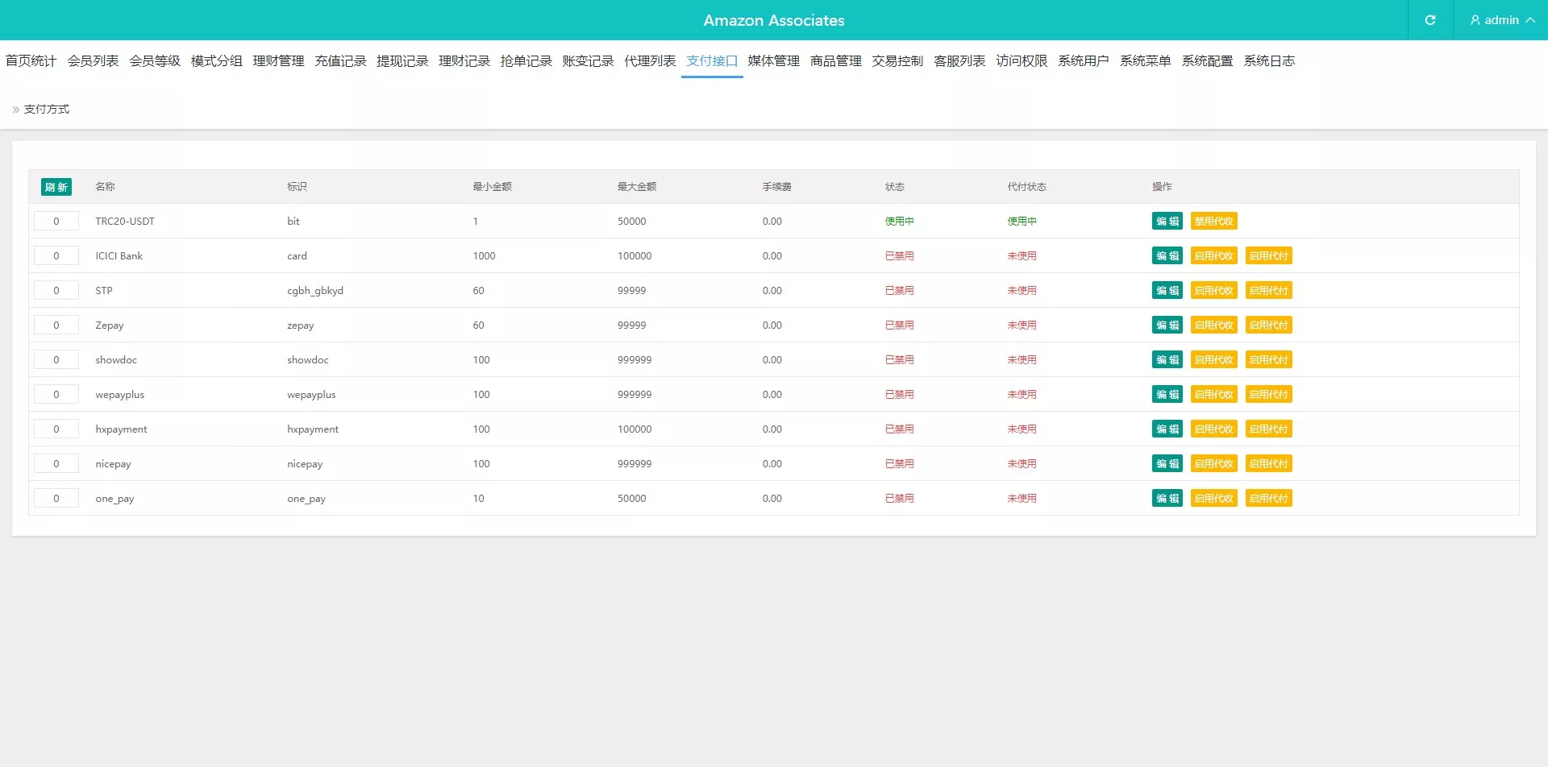Viewport: 1548px width, 767px height.
Task: Open the admin user dropdown menu
Action: (1500, 20)
